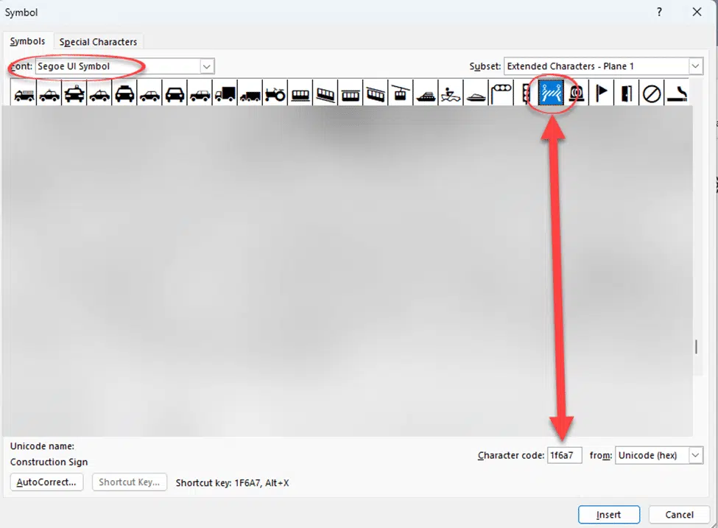Select the police car symbol
Image resolution: width=718 pixels, height=528 pixels.
[x=49, y=93]
